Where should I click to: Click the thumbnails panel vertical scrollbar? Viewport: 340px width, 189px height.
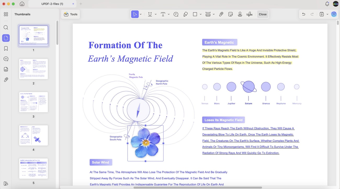(x=57, y=33)
